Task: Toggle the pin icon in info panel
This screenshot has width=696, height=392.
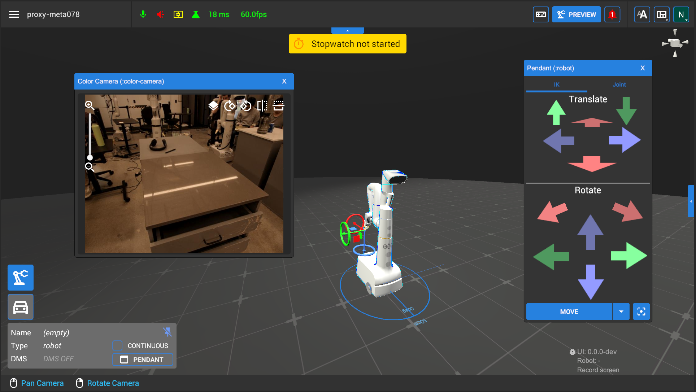Action: pos(167,332)
